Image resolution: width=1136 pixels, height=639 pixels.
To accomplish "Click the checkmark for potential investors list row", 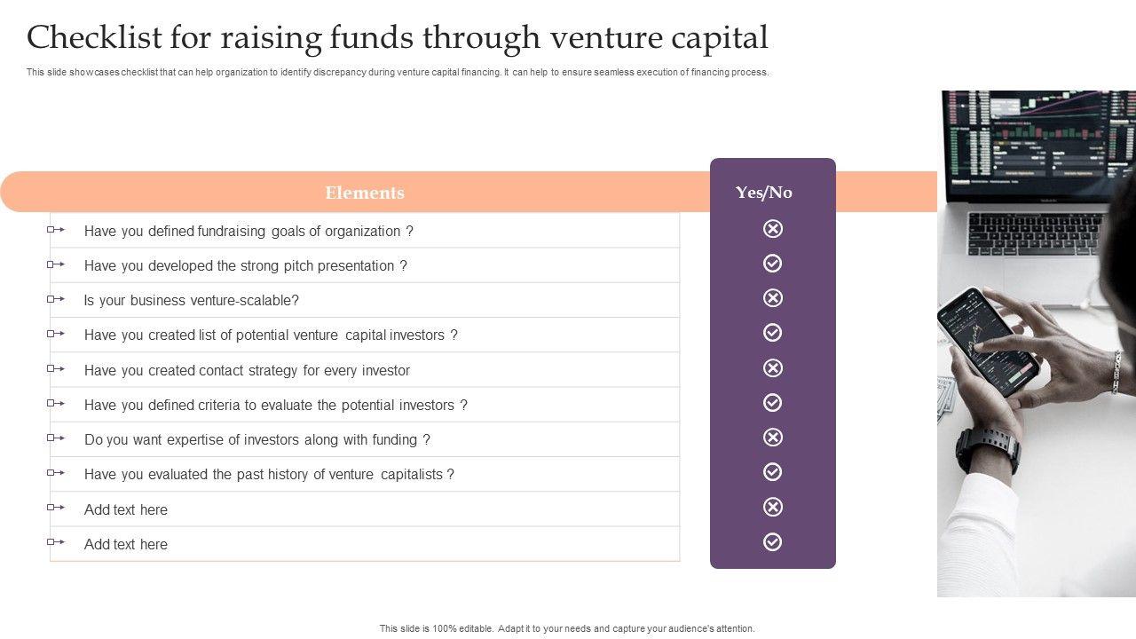I will pyautogui.click(x=773, y=333).
